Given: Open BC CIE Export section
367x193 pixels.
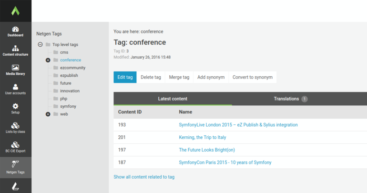Looking at the screenshot, I should pos(15,147).
